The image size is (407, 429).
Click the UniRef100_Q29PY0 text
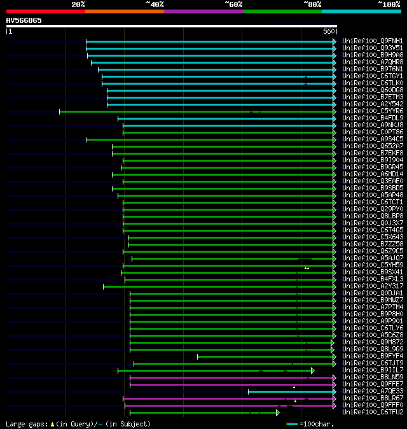click(x=373, y=209)
